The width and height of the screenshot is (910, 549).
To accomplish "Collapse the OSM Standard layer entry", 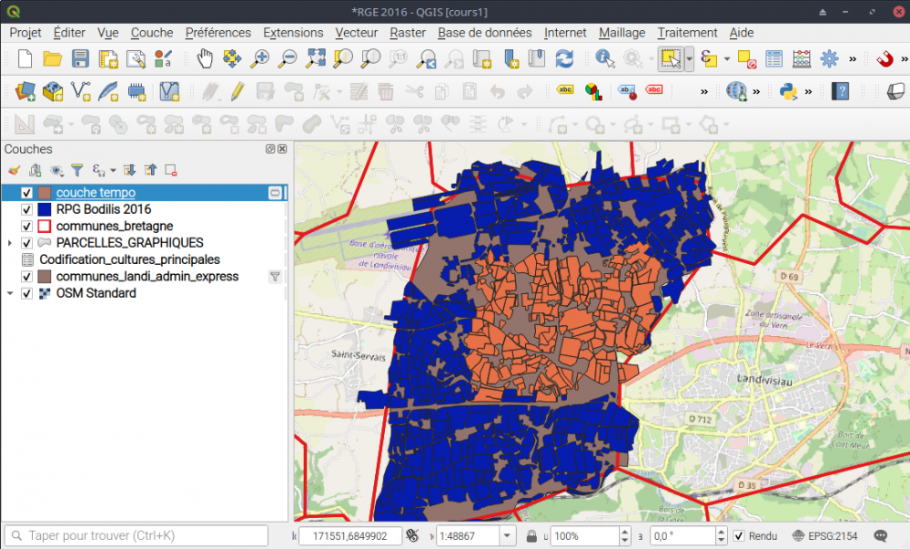I will point(10,293).
